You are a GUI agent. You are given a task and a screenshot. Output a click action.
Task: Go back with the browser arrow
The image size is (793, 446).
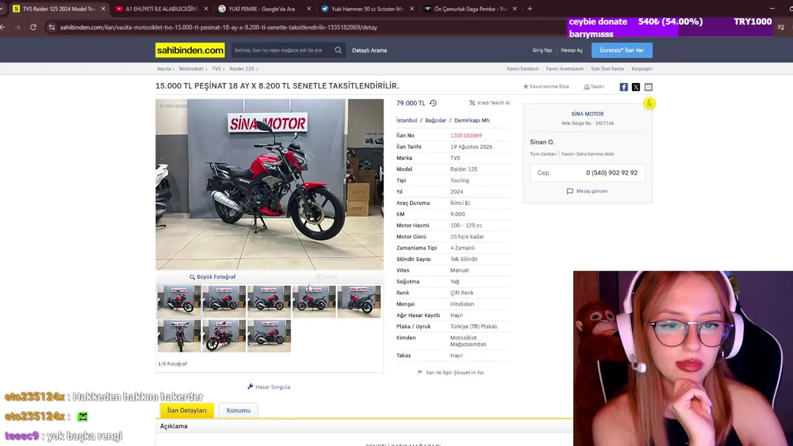point(3,27)
